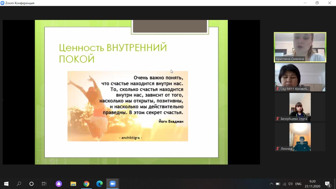Switch input language from ENG

(298, 184)
